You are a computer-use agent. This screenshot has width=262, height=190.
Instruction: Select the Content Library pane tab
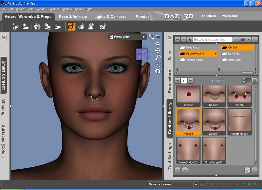click(170, 118)
